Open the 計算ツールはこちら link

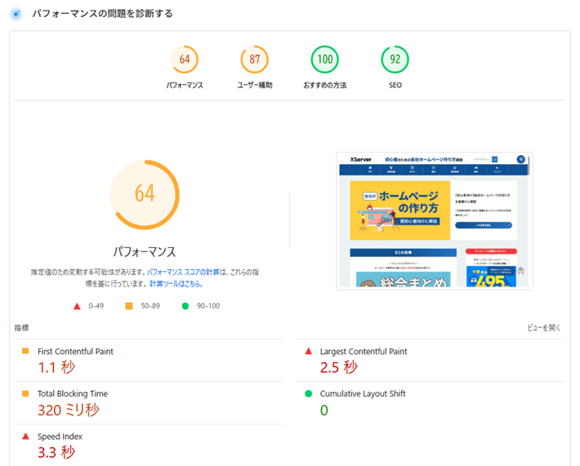point(176,284)
